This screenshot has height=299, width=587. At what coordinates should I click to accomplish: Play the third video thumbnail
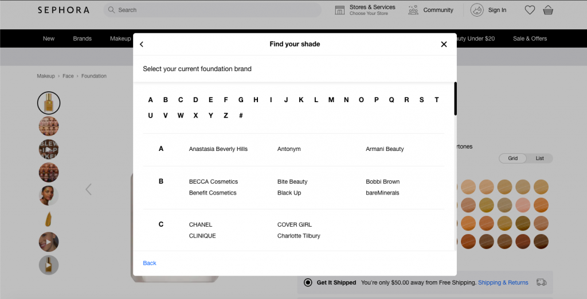49,149
